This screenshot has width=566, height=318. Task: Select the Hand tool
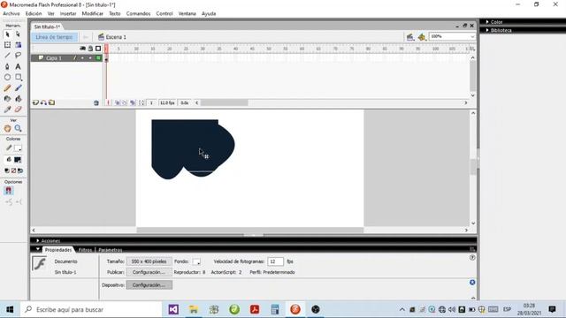(7, 128)
